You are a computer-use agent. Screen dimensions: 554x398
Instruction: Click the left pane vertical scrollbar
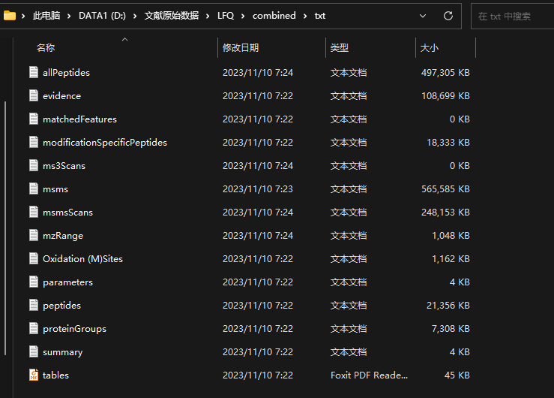click(x=5, y=225)
